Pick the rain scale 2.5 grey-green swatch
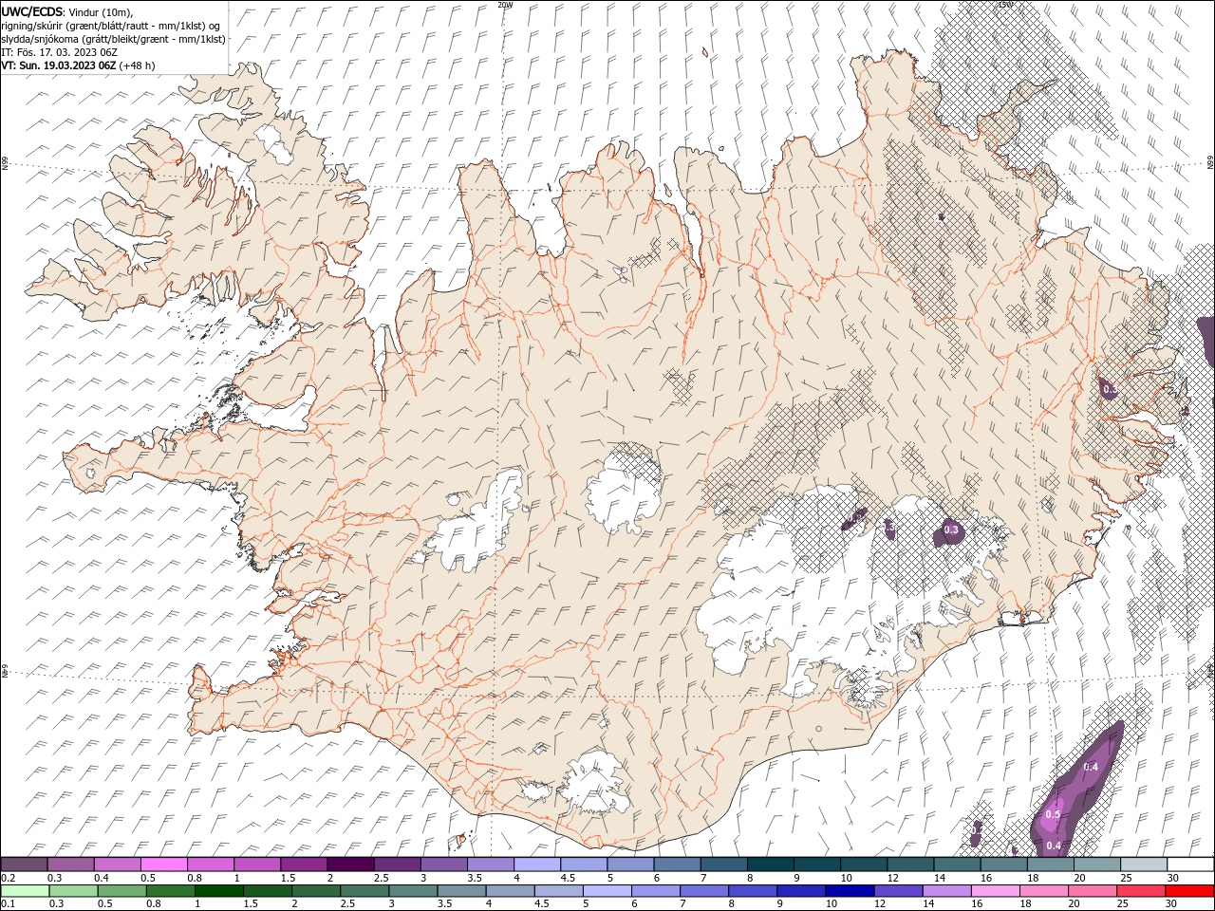The height and width of the screenshot is (911, 1215). click(x=364, y=891)
